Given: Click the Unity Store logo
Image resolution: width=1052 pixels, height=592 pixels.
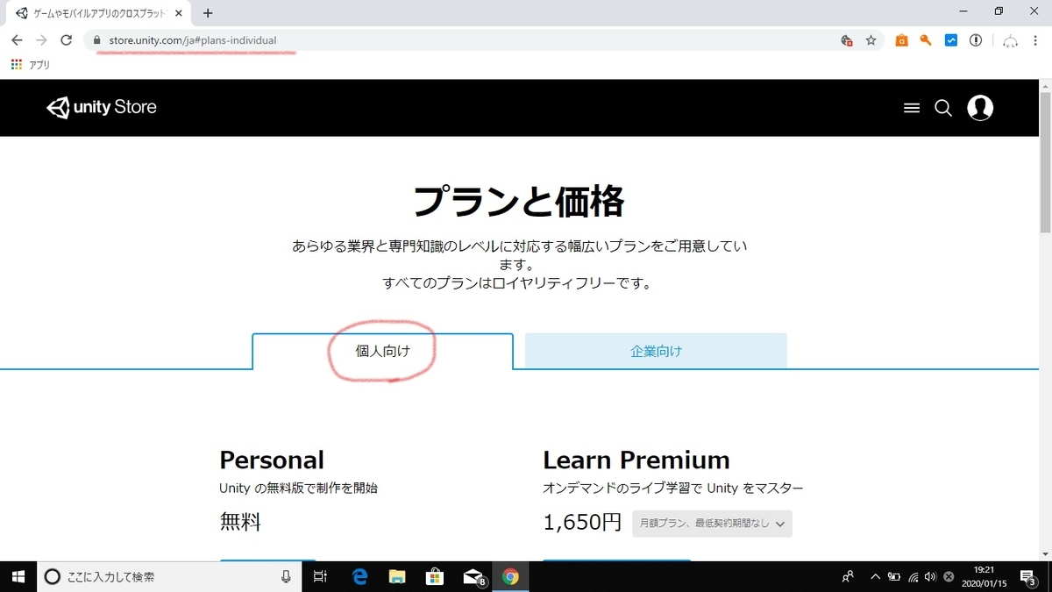Looking at the screenshot, I should click(102, 108).
